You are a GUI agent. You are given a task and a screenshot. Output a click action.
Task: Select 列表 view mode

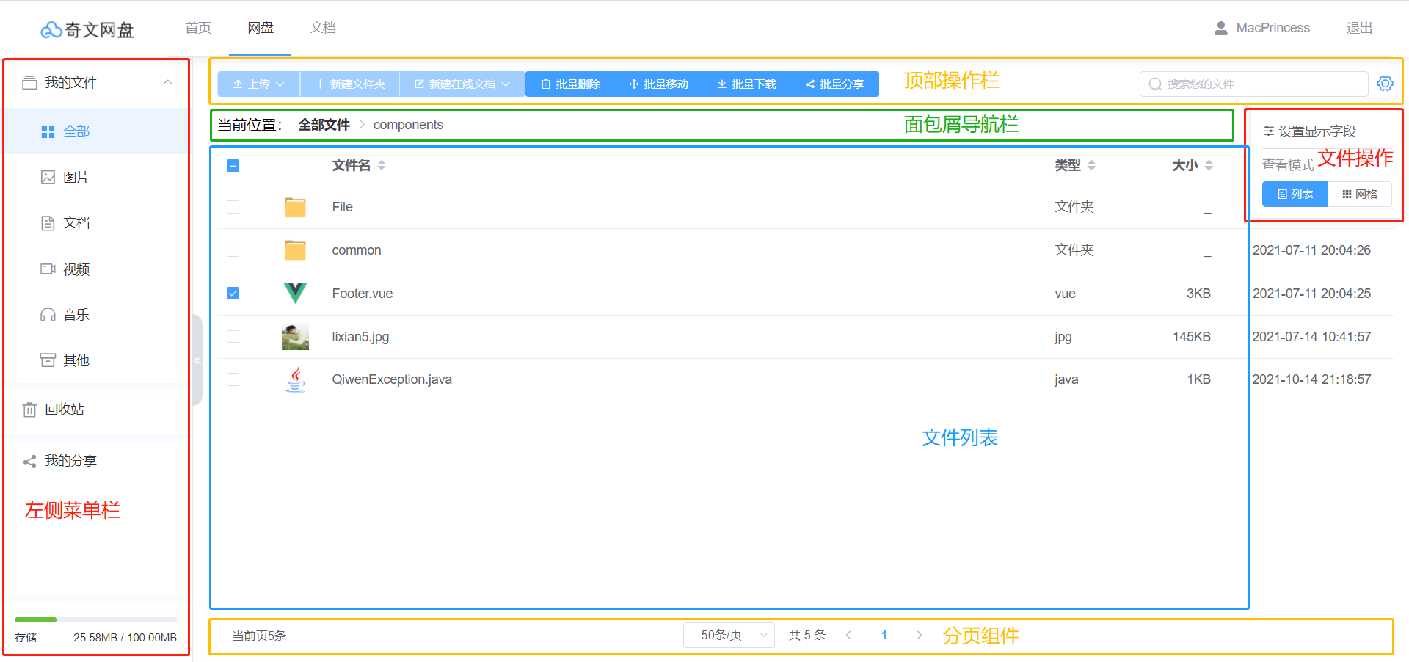click(x=1295, y=194)
